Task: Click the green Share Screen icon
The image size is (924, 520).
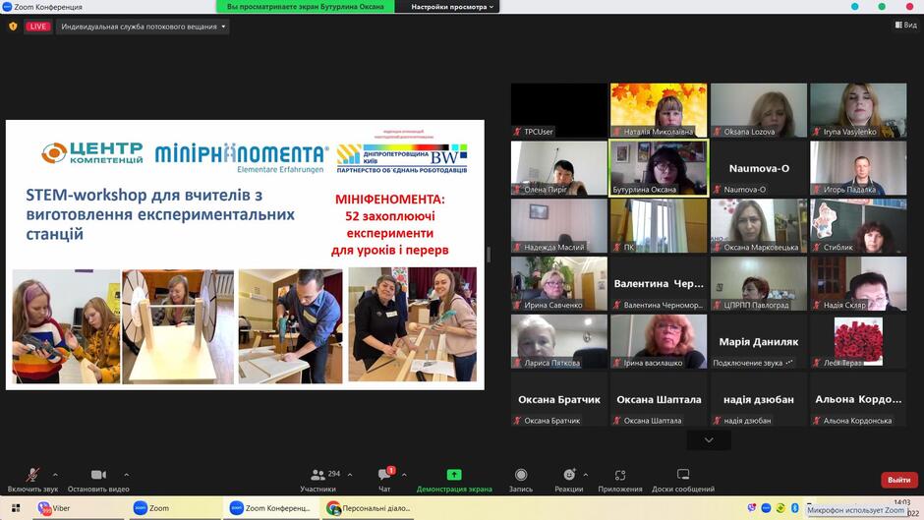Action: click(x=454, y=475)
